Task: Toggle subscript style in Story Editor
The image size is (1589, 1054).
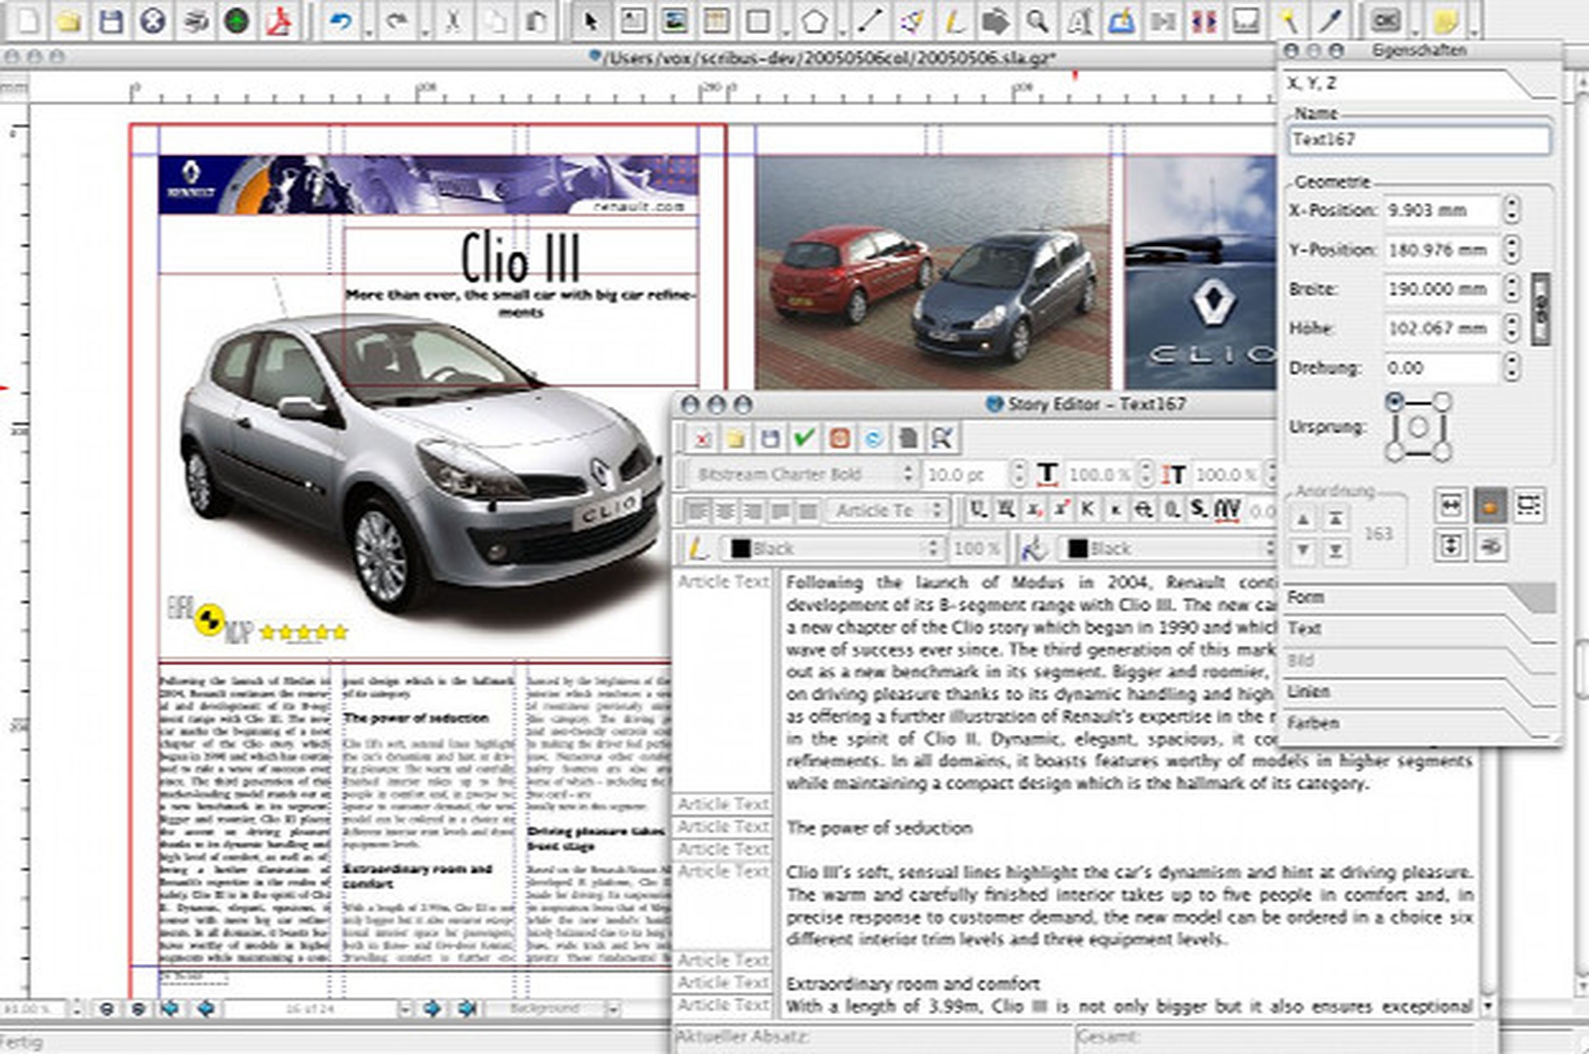Action: [x=1034, y=510]
